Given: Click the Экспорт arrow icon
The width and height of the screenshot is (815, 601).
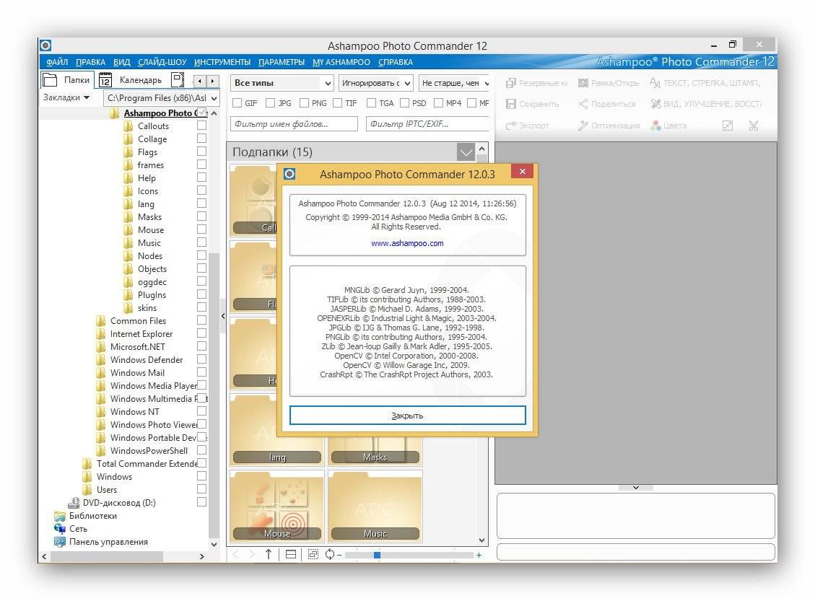Looking at the screenshot, I should click(x=511, y=126).
